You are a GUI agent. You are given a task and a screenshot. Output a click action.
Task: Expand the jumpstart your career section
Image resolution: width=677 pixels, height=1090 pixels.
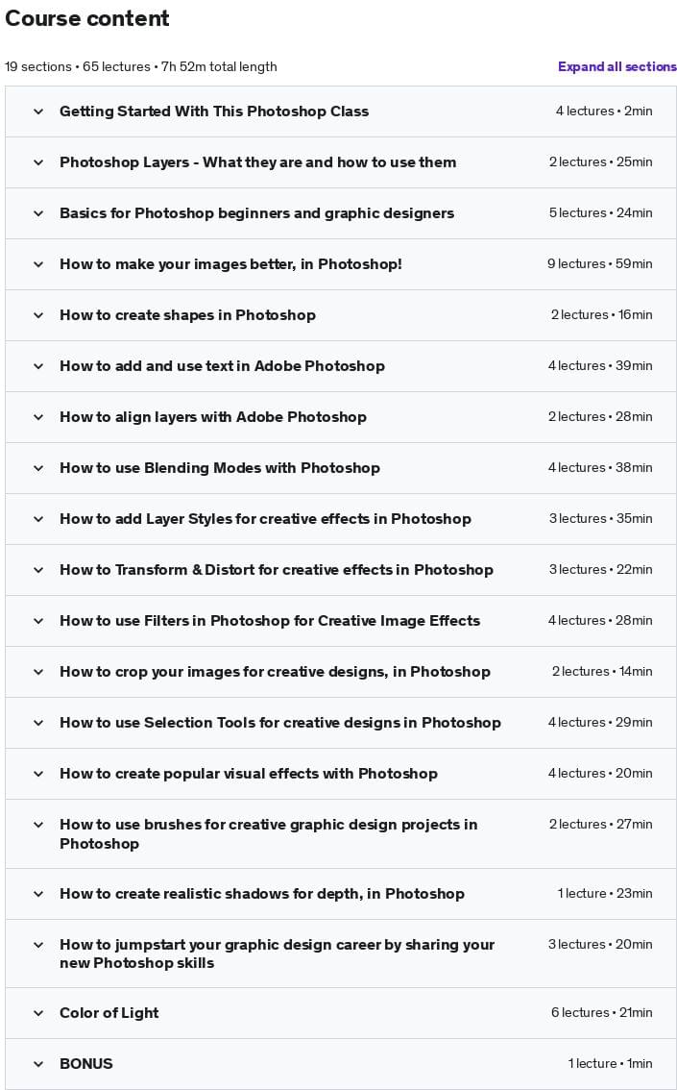(277, 954)
